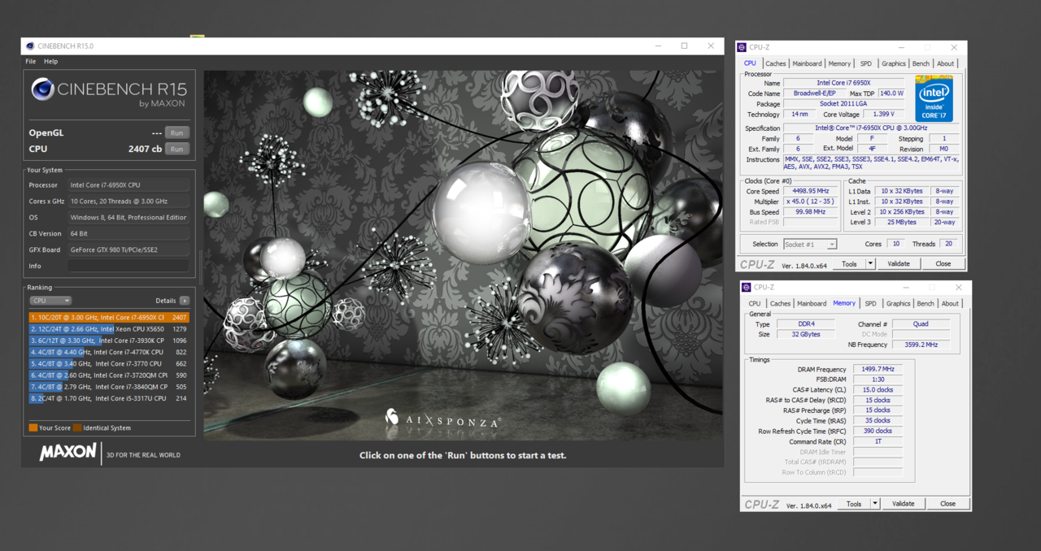The height and width of the screenshot is (551, 1041).
Task: Switch to Caches tab in CPU-Z memory window
Action: (x=780, y=303)
